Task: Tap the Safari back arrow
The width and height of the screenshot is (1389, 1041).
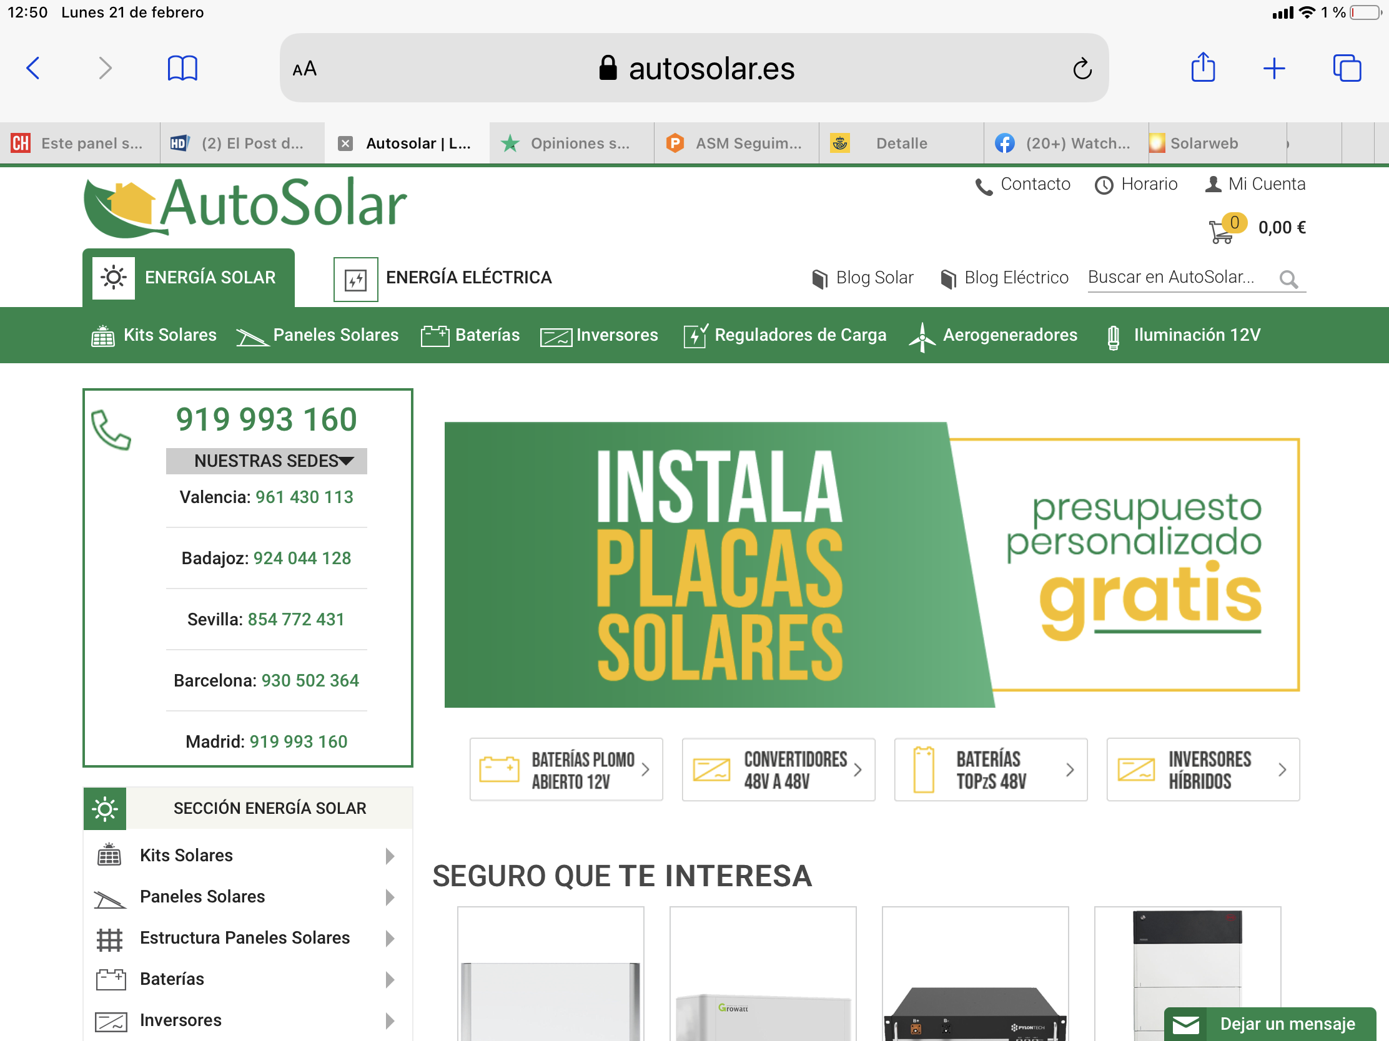Action: pos(33,68)
